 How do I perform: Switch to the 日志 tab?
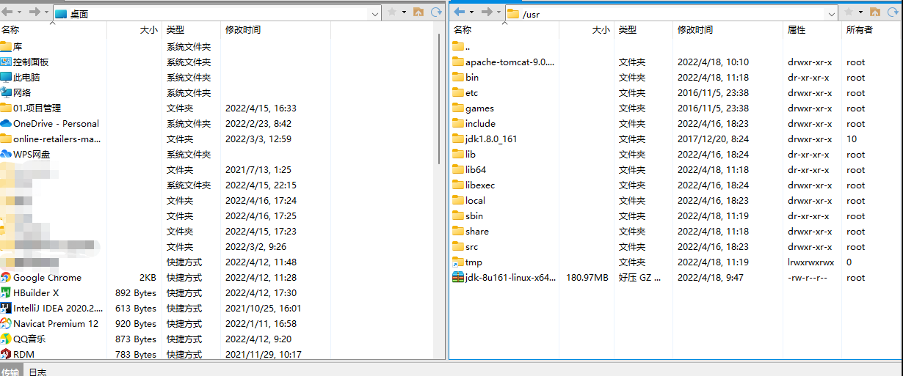click(37, 372)
